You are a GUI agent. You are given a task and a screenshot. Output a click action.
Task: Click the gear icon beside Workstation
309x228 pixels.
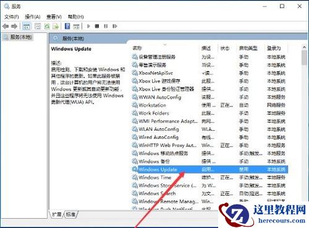click(135, 105)
